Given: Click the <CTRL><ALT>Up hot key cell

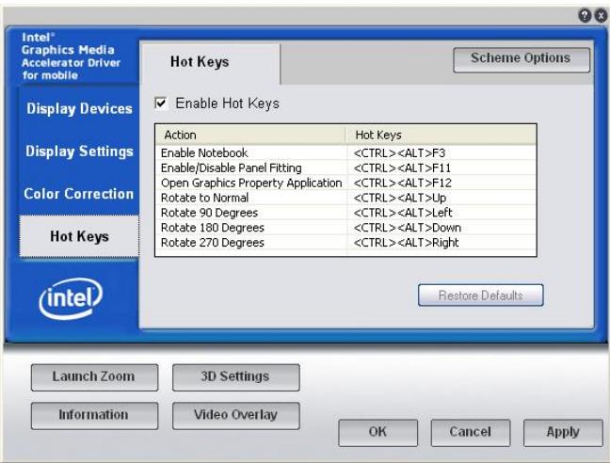Looking at the screenshot, I should [x=441, y=198].
